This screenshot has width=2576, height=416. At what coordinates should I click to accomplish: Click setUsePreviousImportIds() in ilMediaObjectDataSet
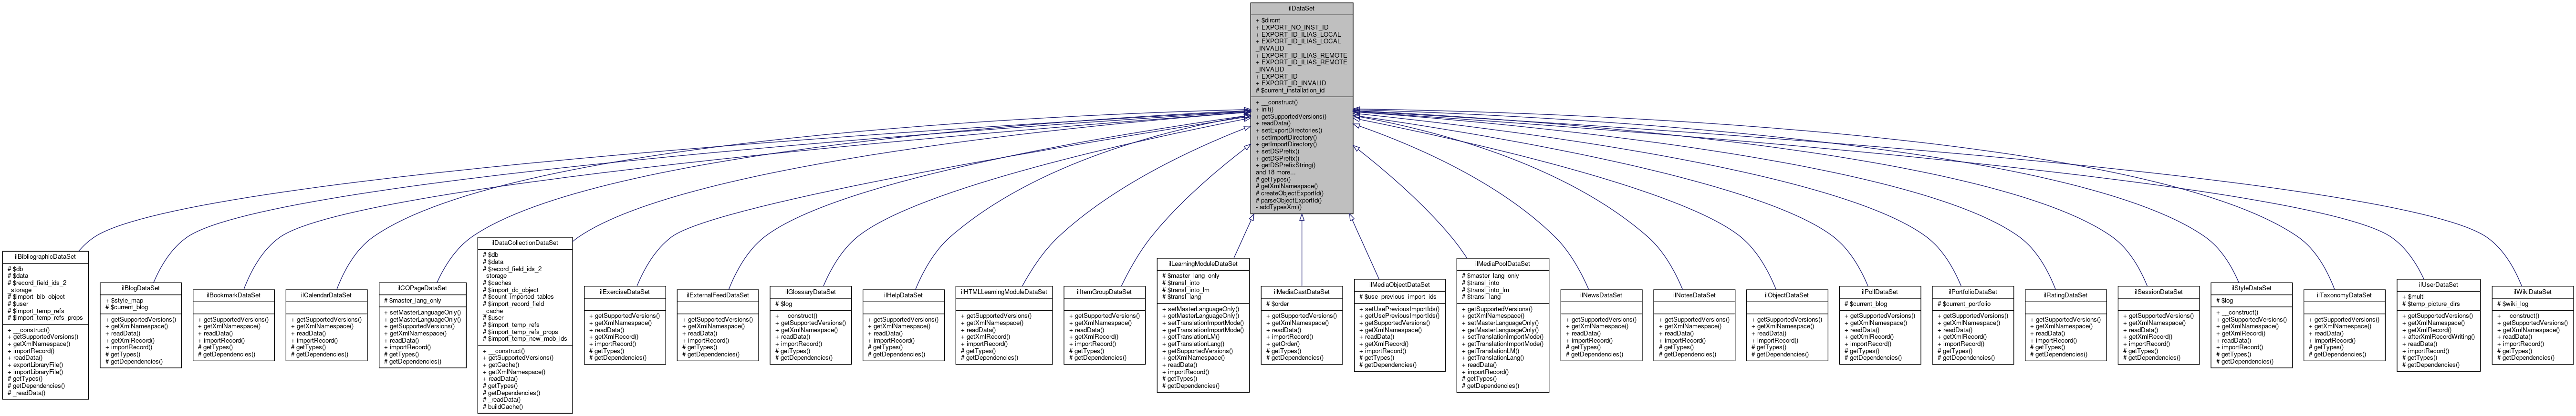pos(1399,309)
